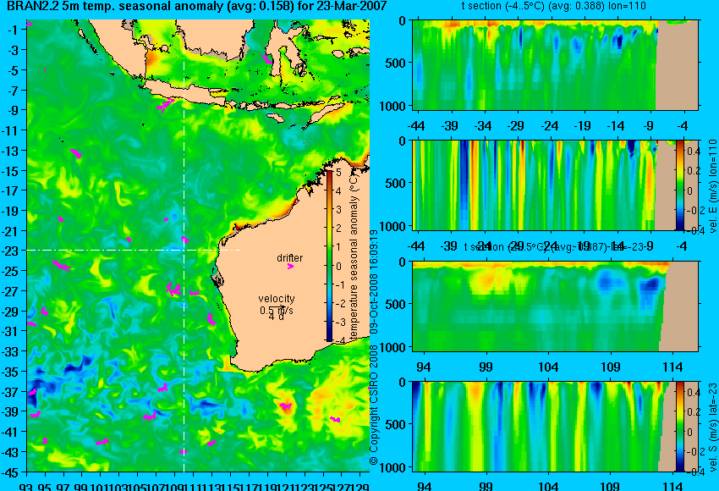Select the 'vel. S (m/s) lat=-23' axis label
Screen dimensions: 719x491
click(712, 428)
